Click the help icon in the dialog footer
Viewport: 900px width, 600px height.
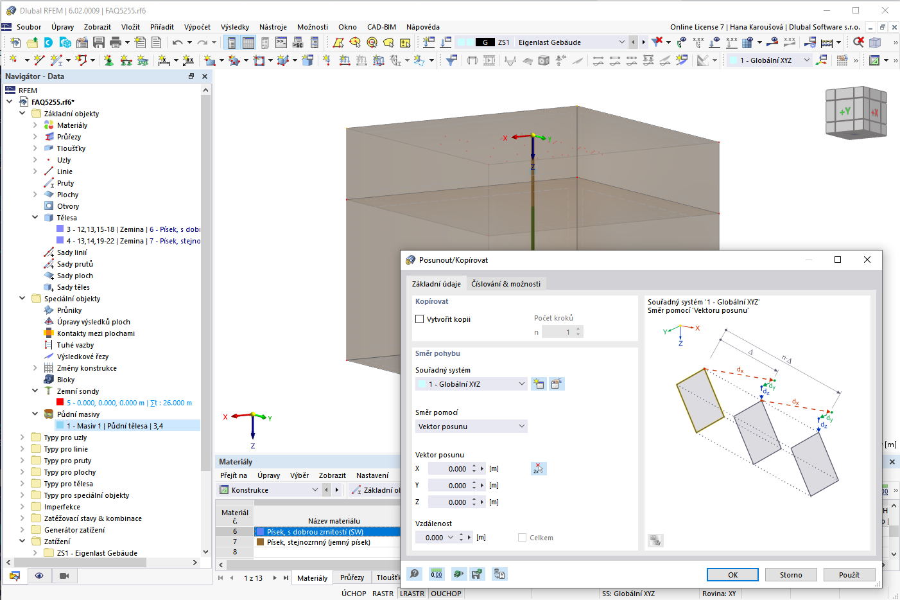tap(415, 574)
